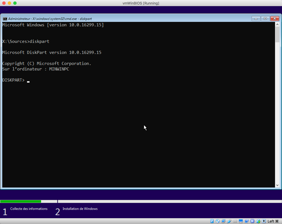Click the cmd.exe icon in title bar
This screenshot has width=282, height=224.
[5, 19]
